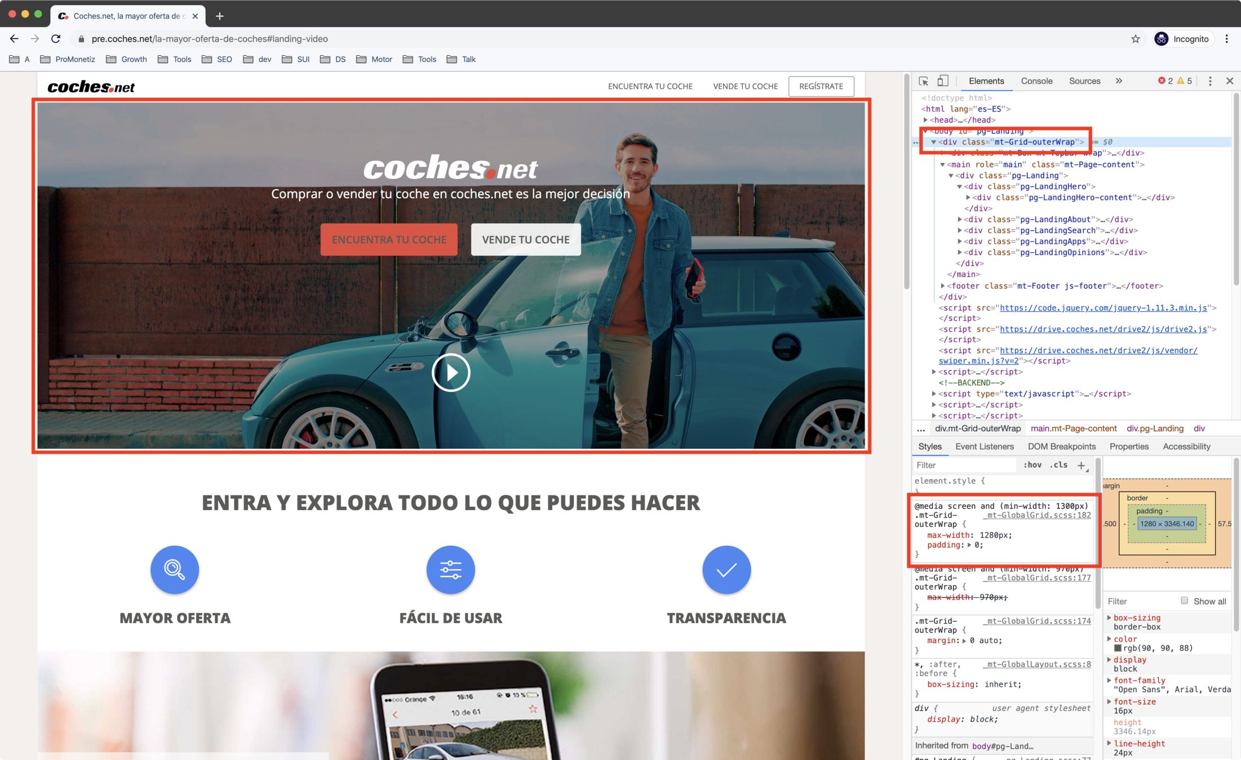The width and height of the screenshot is (1241, 760).
Task: Open DevTools more tabs chevron
Action: [1119, 81]
